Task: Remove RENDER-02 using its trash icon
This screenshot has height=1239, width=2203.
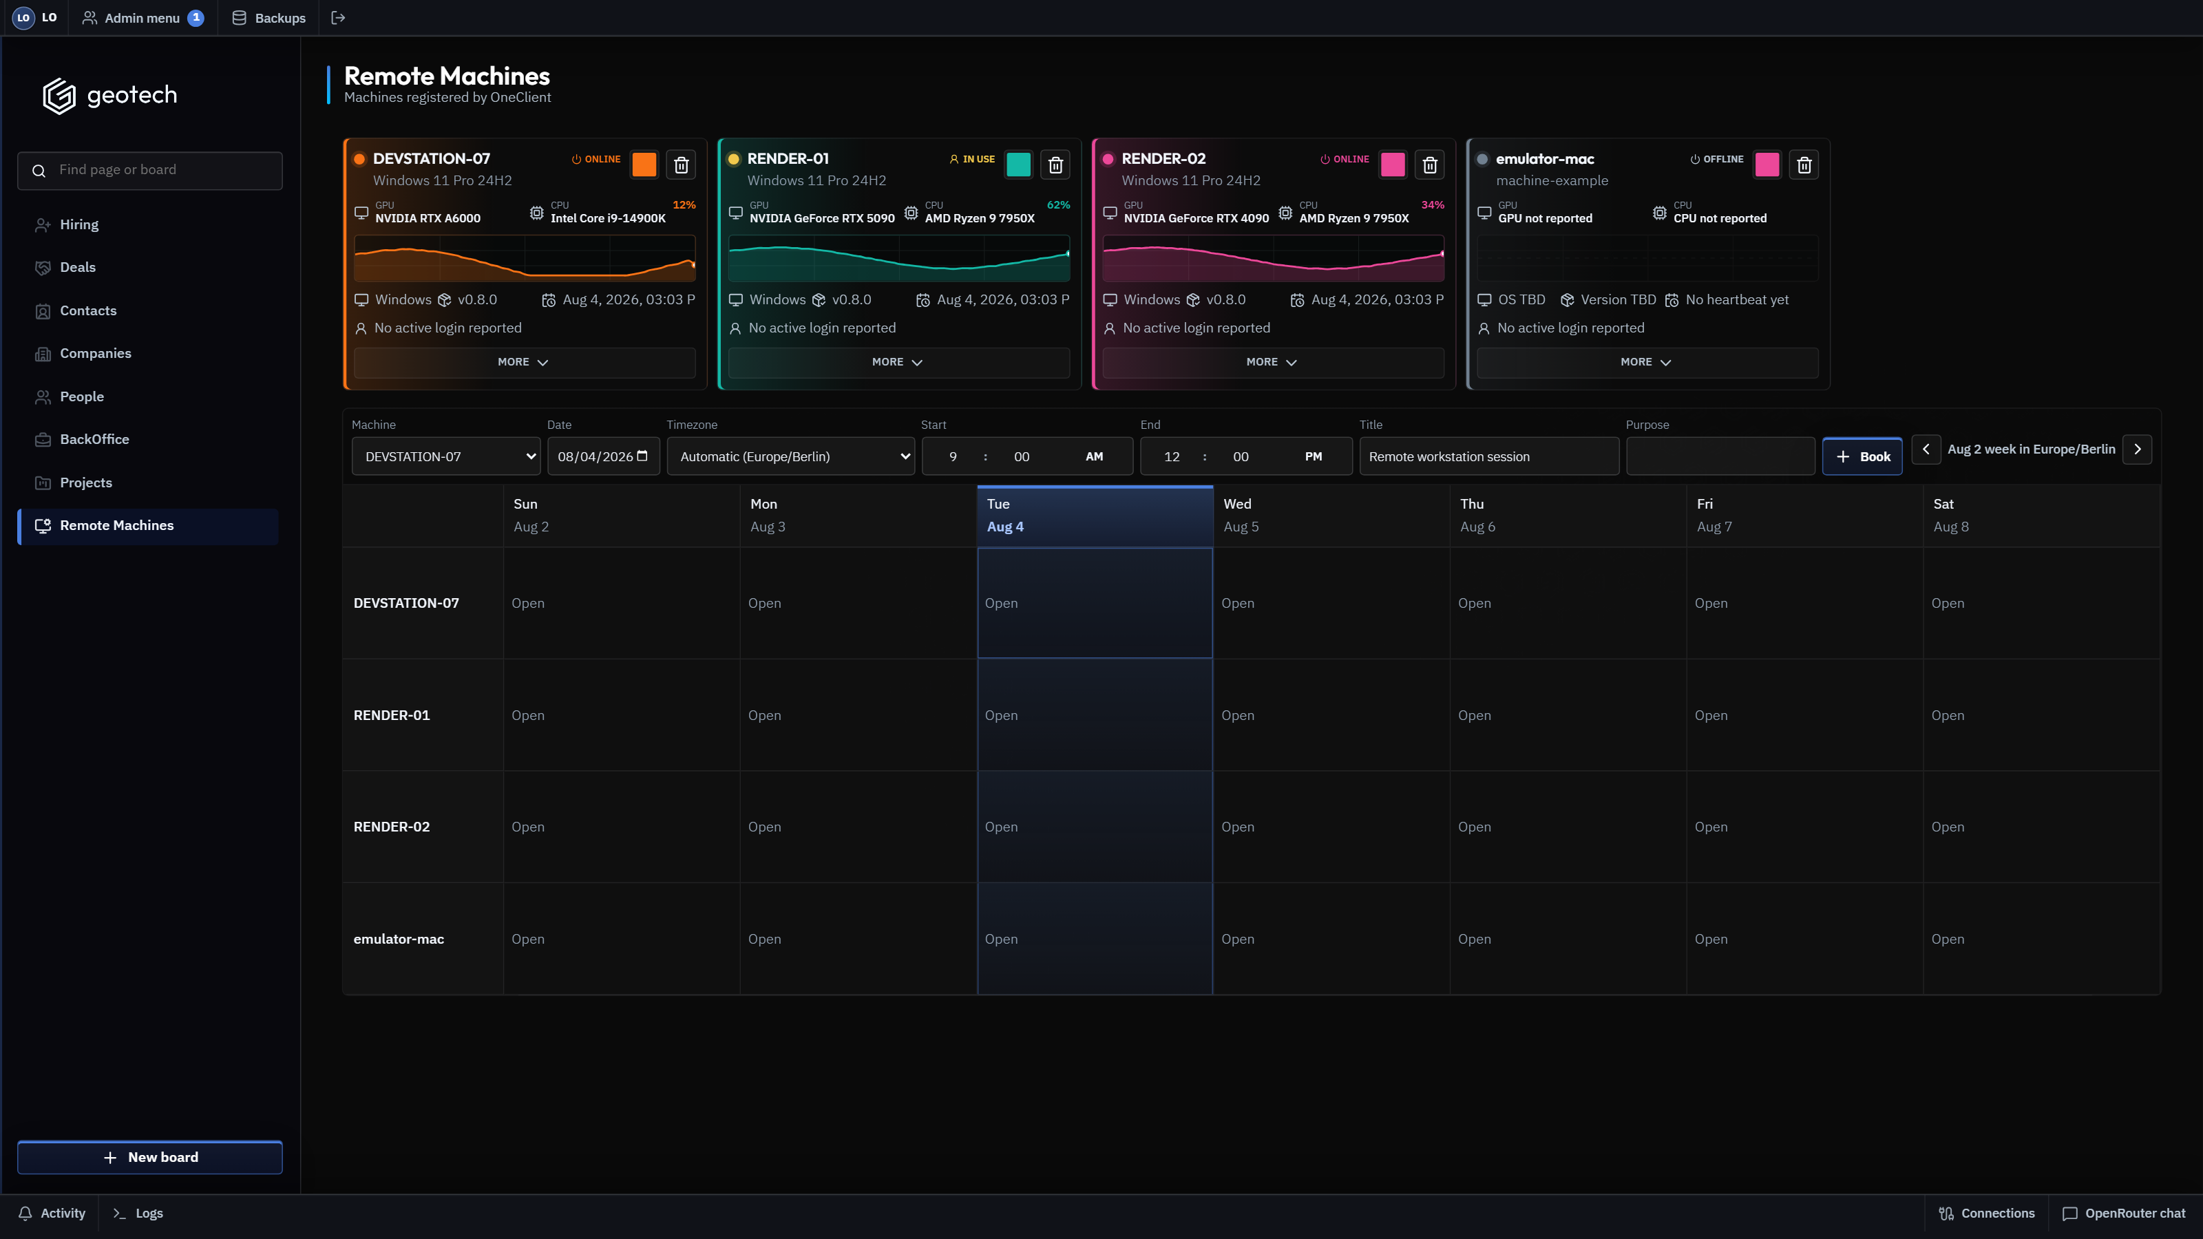Action: point(1430,165)
